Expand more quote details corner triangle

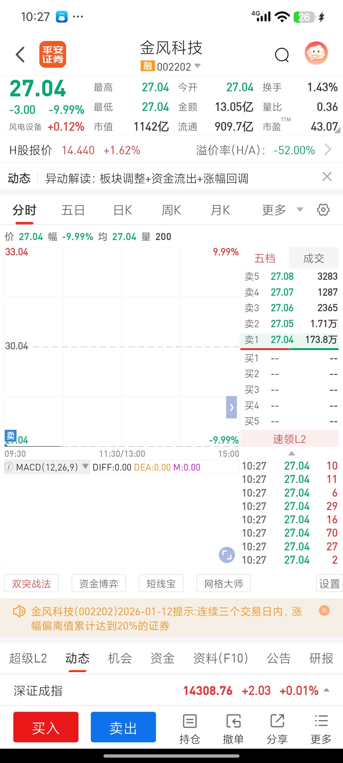338,130
